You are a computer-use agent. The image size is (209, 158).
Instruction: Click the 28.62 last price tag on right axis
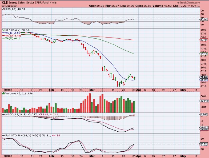[x=204, y=77]
